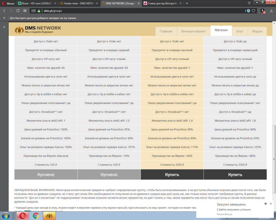This screenshot has height=220, width=276.
Task: Click Куплено under the 100 ₽ group
Action: click(46, 175)
